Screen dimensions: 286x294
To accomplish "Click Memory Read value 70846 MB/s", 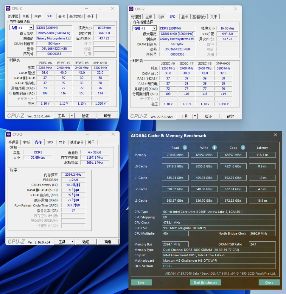I will point(175,155).
